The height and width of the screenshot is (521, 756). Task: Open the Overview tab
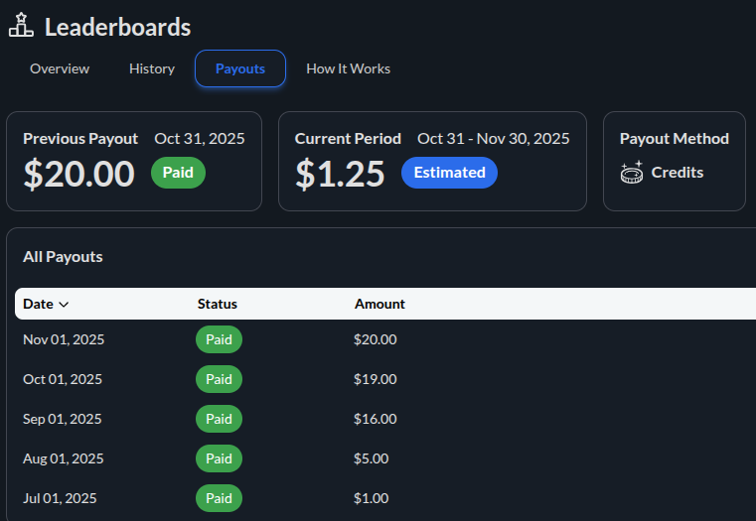click(x=60, y=68)
